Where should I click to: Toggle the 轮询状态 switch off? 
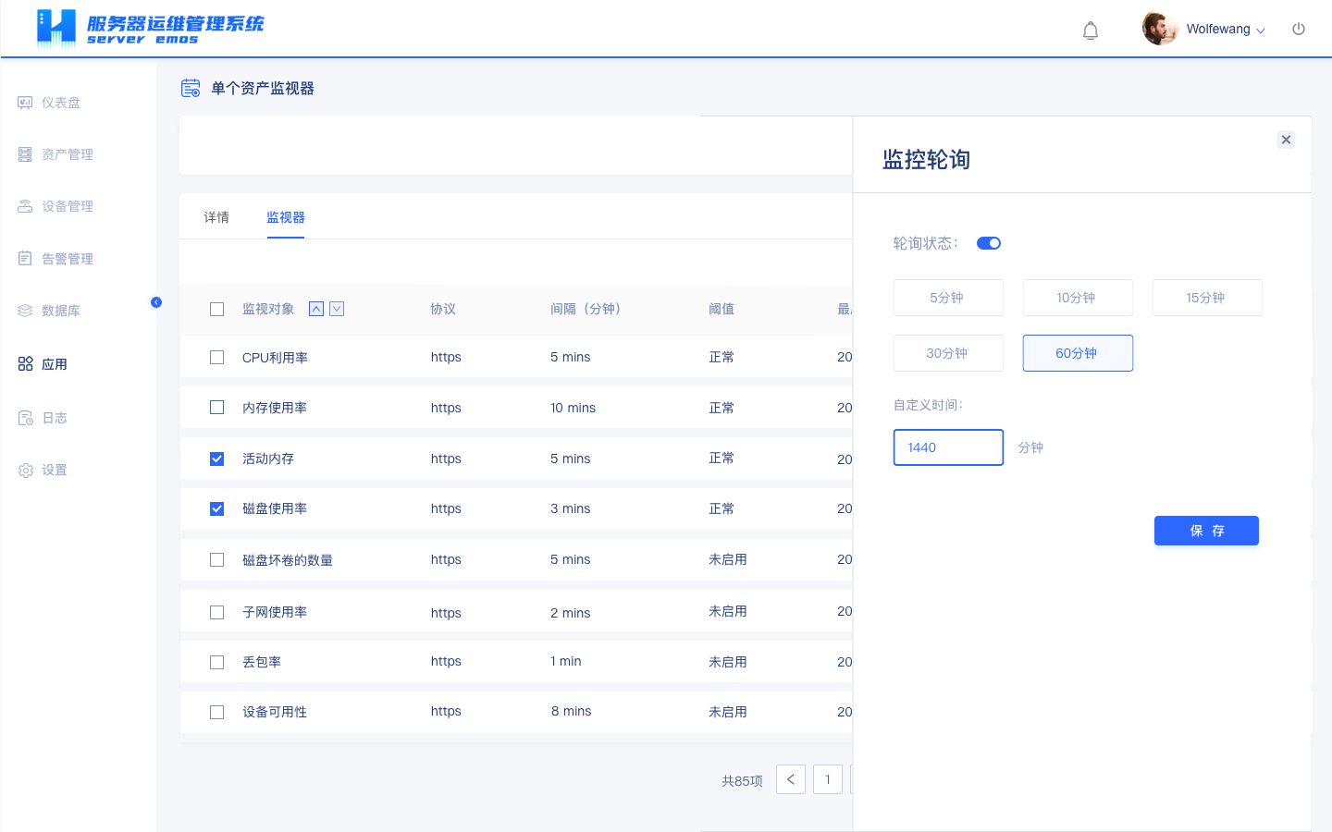point(988,243)
